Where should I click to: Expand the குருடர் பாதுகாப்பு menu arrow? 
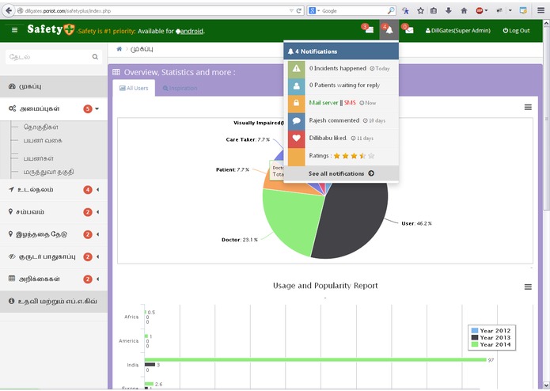pos(97,256)
